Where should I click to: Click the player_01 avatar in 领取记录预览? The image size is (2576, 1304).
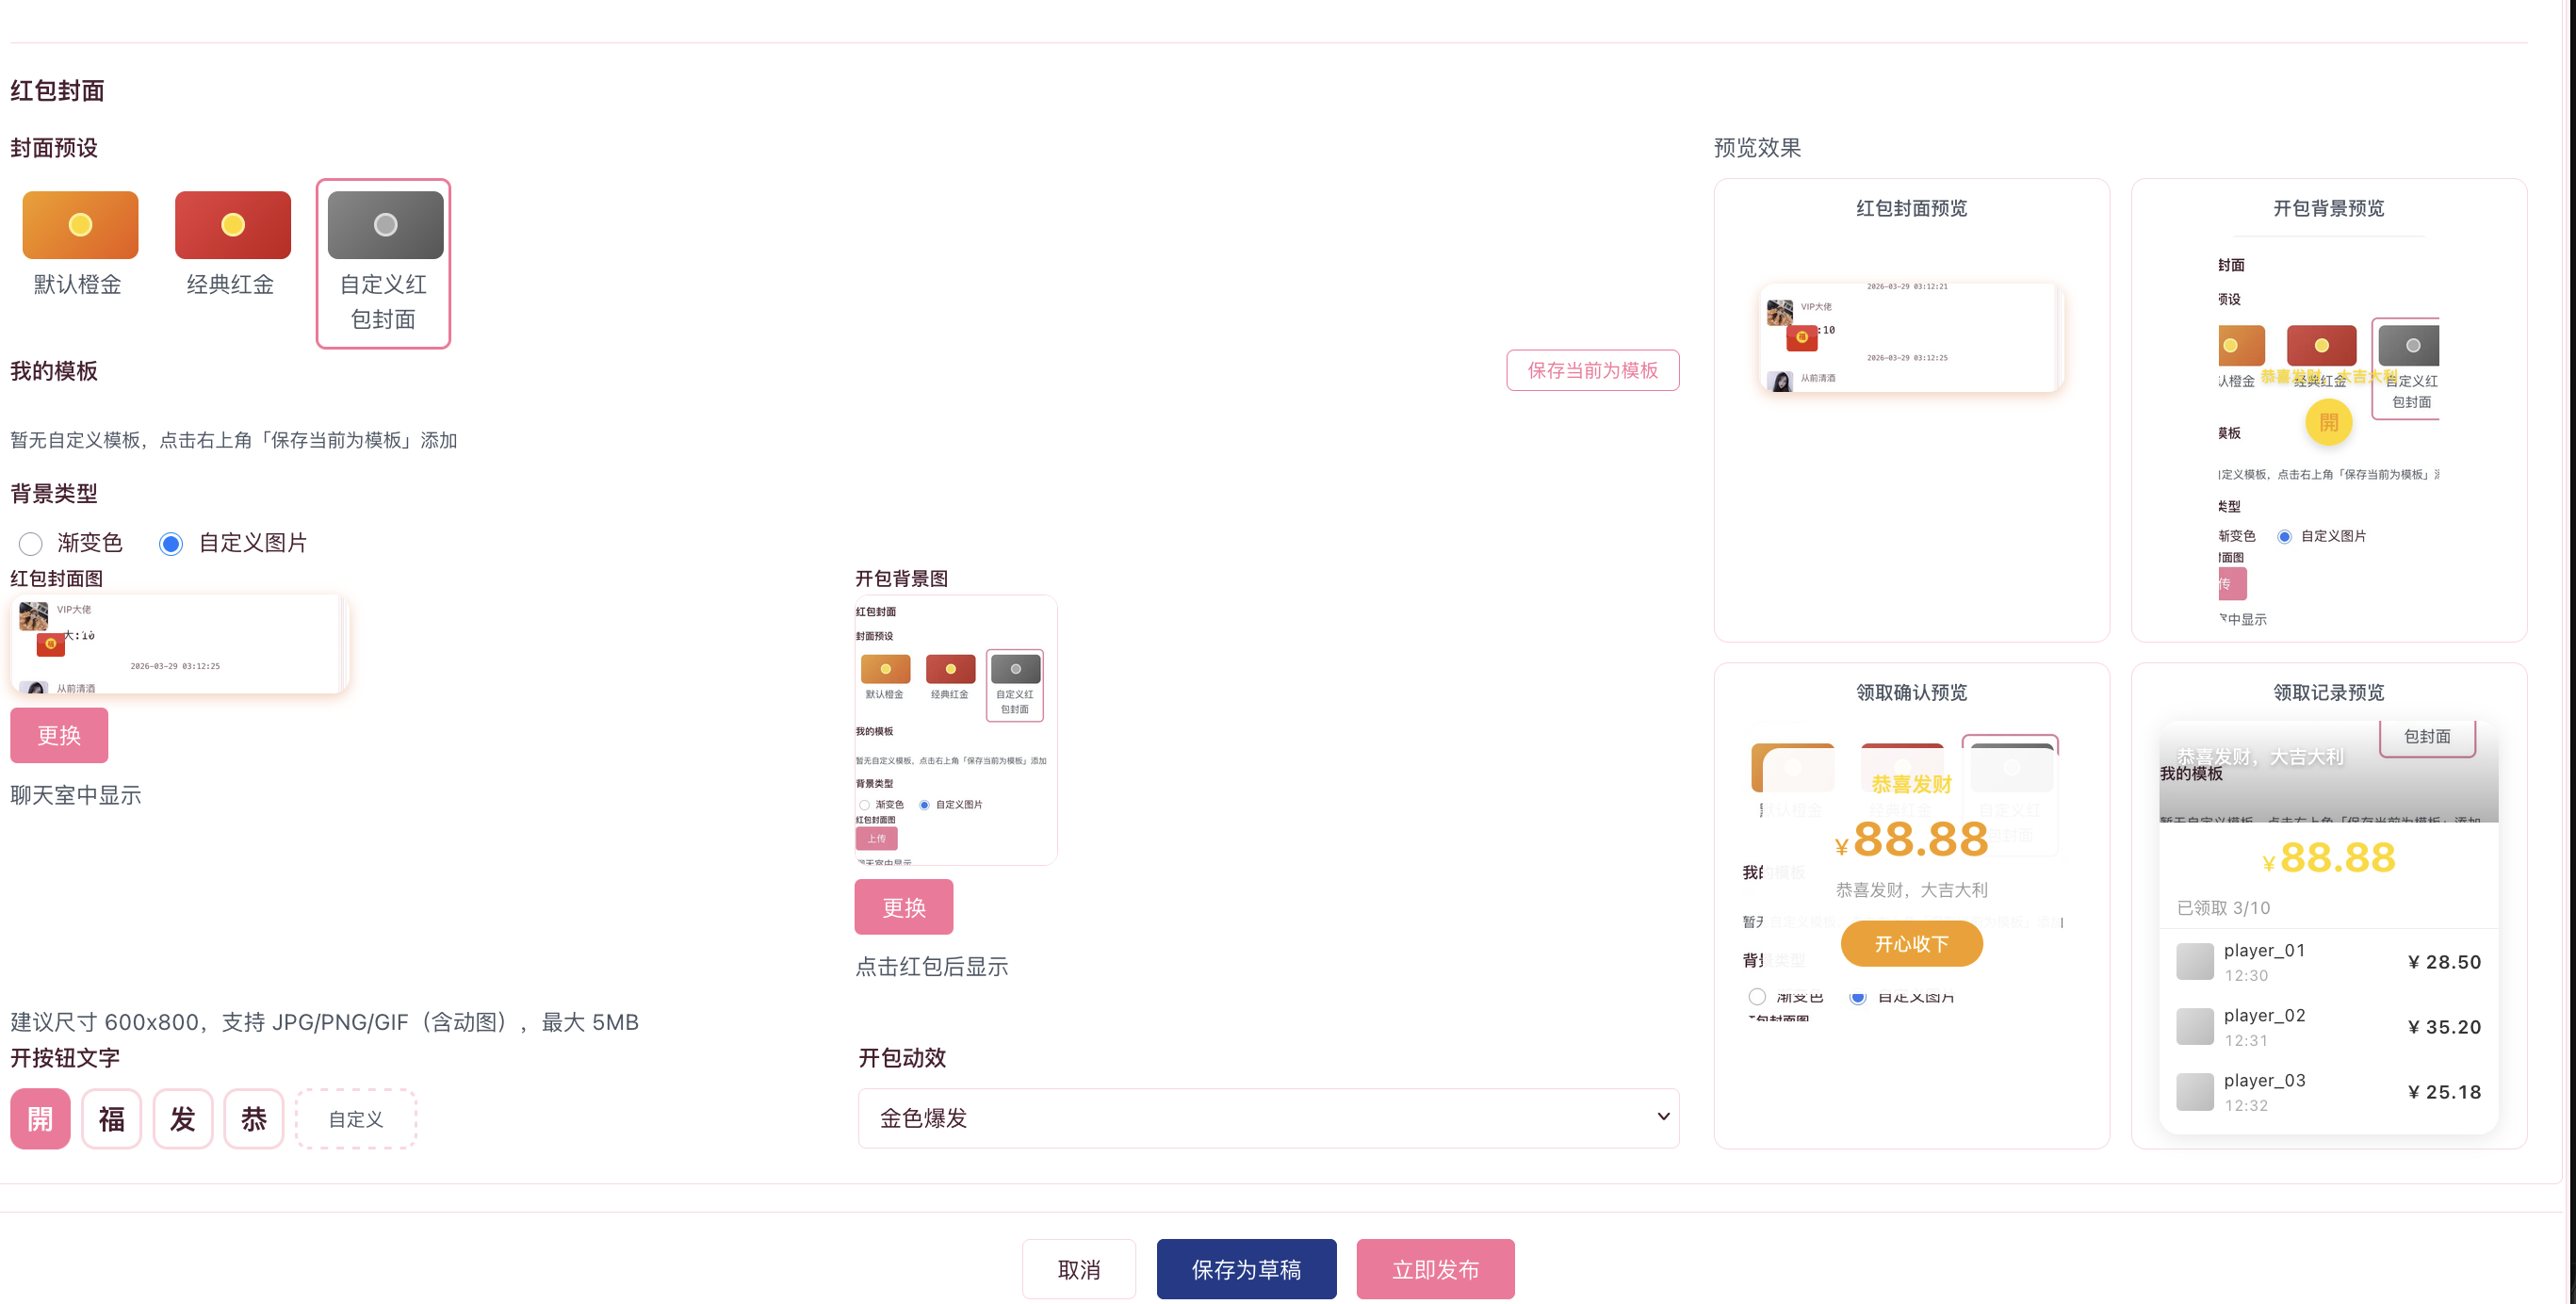[x=2195, y=961]
